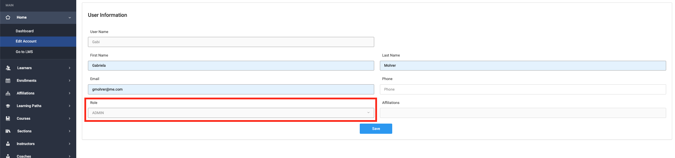Click the First Name field

(231, 66)
